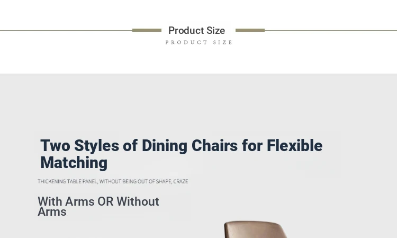Click the word "Without" in arms text

[x=138, y=202]
